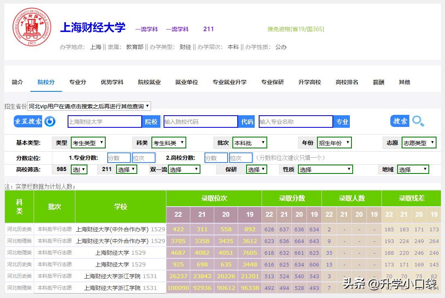Switch to the 专业分 tab
Viewport: 445px width, 298px height.
click(78, 82)
